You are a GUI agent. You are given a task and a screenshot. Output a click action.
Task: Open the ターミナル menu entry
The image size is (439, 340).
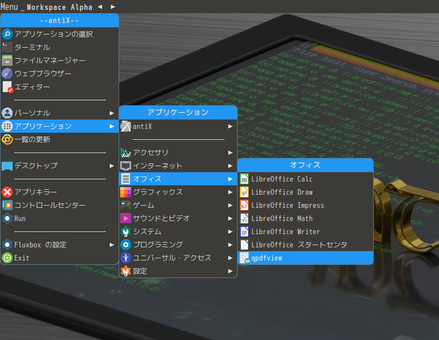click(60, 47)
